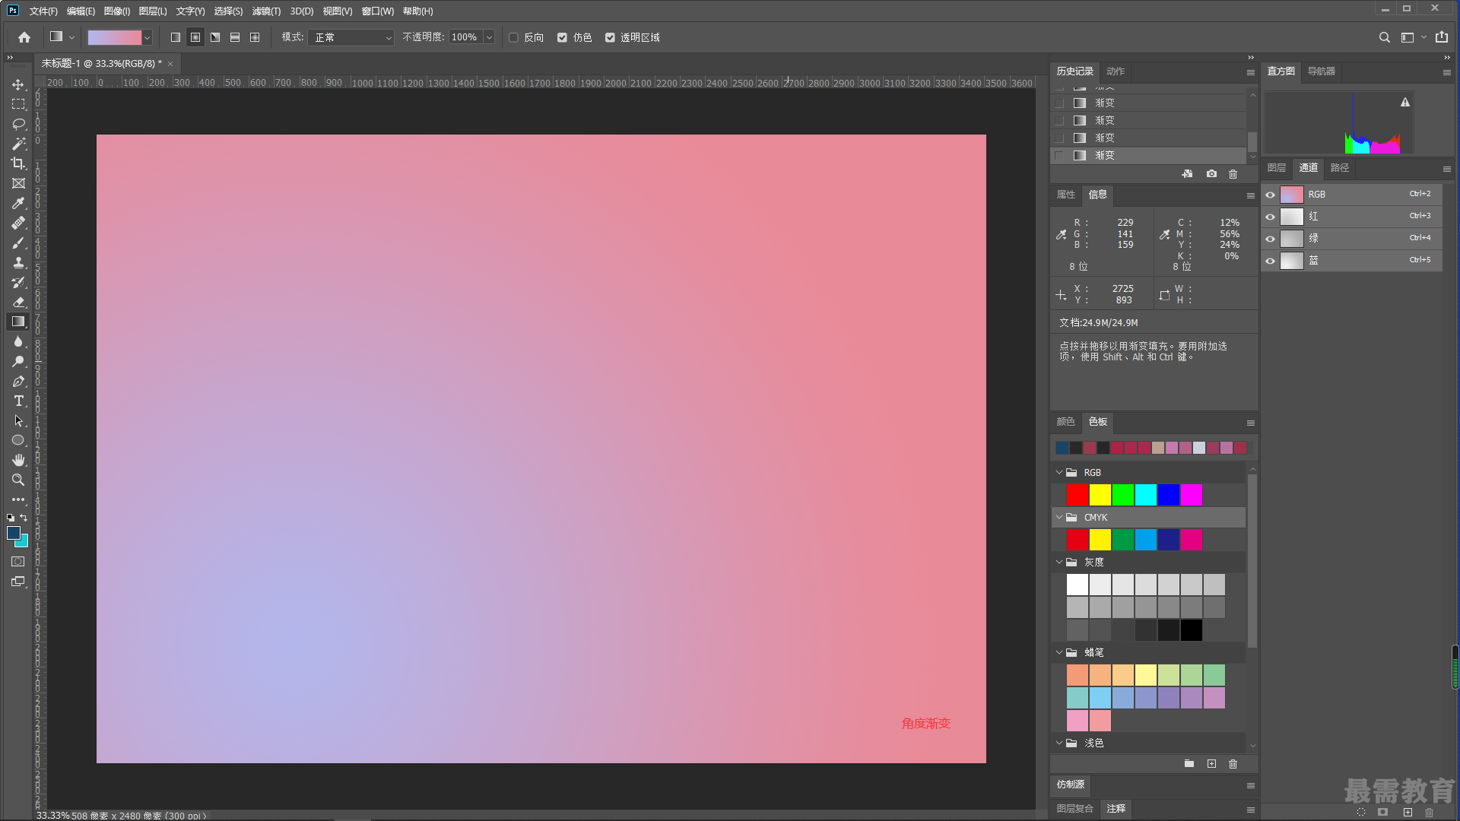Click the Home icon in options bar

tap(24, 37)
